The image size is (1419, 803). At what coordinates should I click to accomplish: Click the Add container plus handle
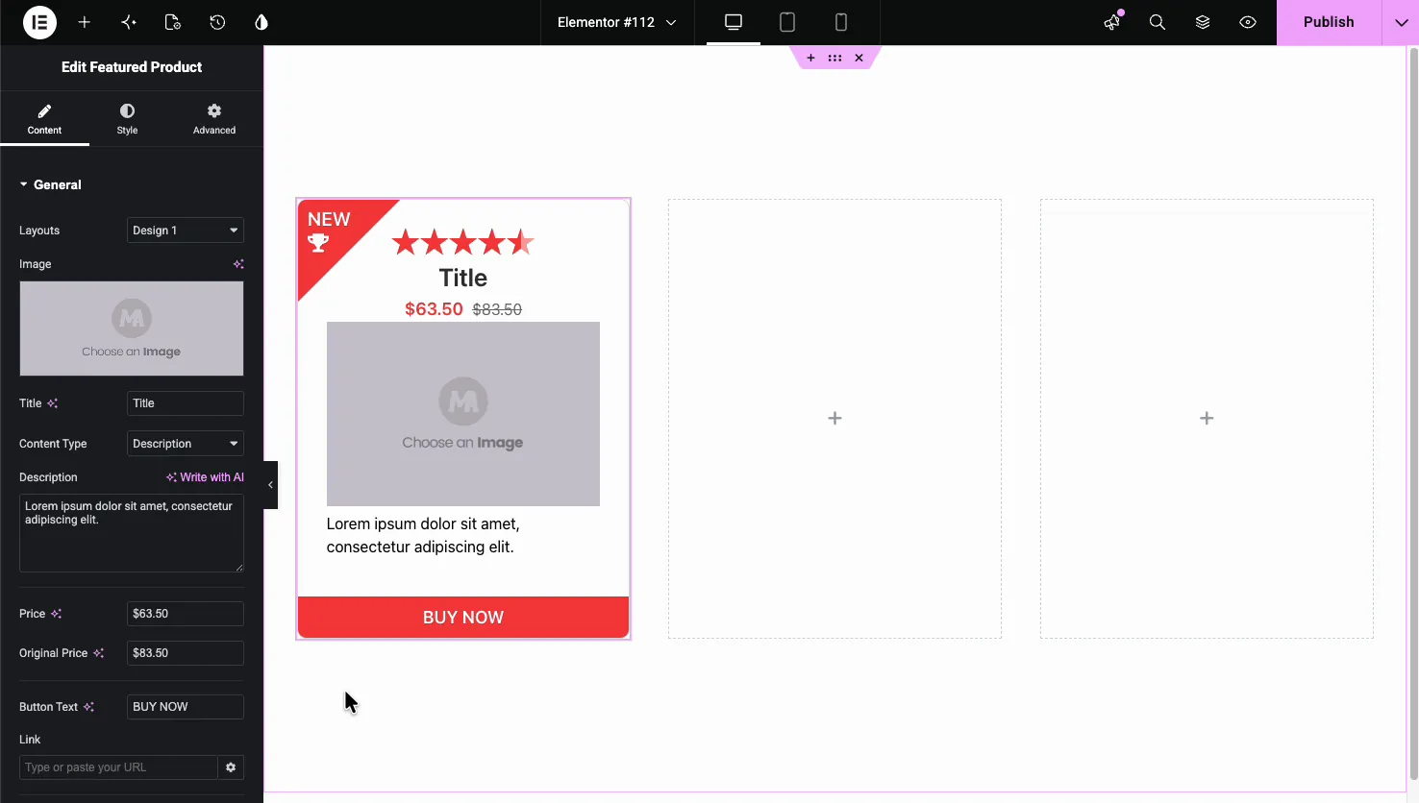(810, 58)
